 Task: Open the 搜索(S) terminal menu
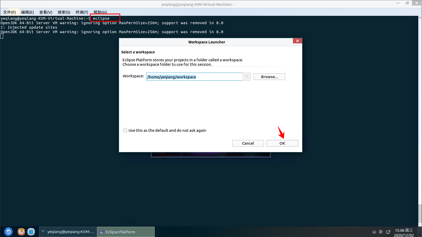(x=64, y=12)
